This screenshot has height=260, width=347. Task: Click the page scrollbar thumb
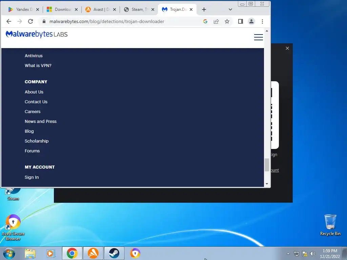pyautogui.click(x=267, y=165)
